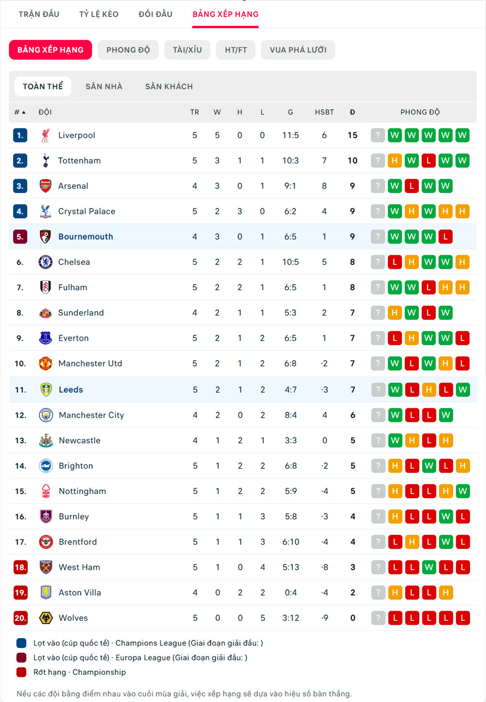Open the Bournemouth team link
The height and width of the screenshot is (702, 486).
coord(86,237)
